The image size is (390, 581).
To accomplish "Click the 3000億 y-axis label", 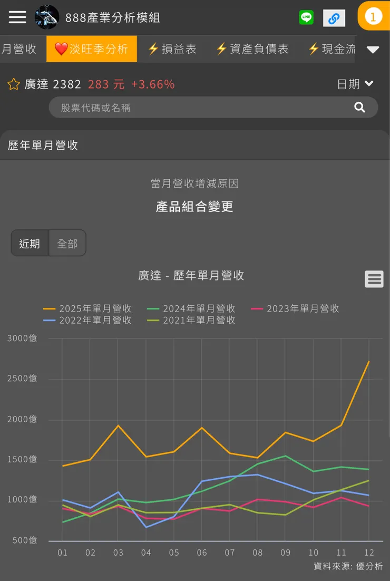I will point(22,338).
